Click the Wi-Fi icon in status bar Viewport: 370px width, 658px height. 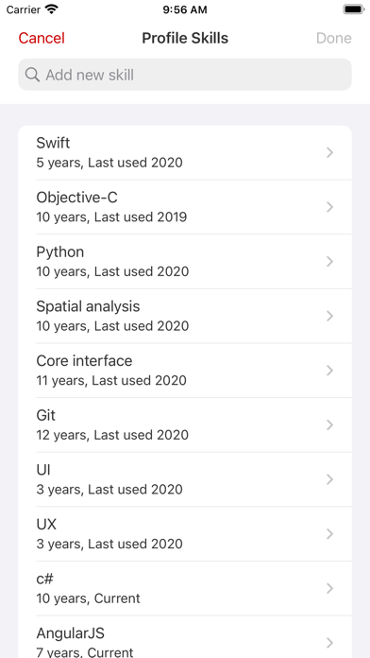(52, 9)
